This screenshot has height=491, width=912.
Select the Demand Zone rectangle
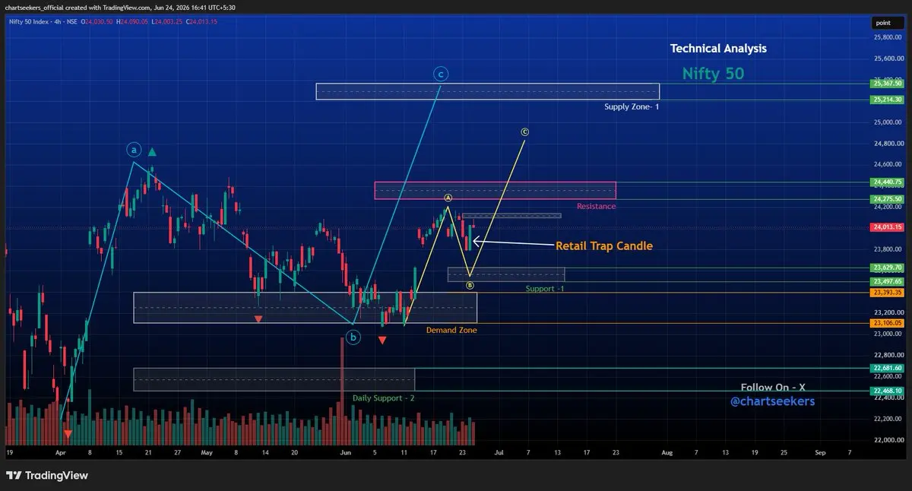(305, 308)
